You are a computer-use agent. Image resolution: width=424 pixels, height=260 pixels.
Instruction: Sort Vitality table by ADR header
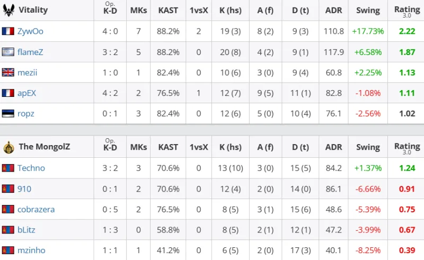[x=334, y=10]
